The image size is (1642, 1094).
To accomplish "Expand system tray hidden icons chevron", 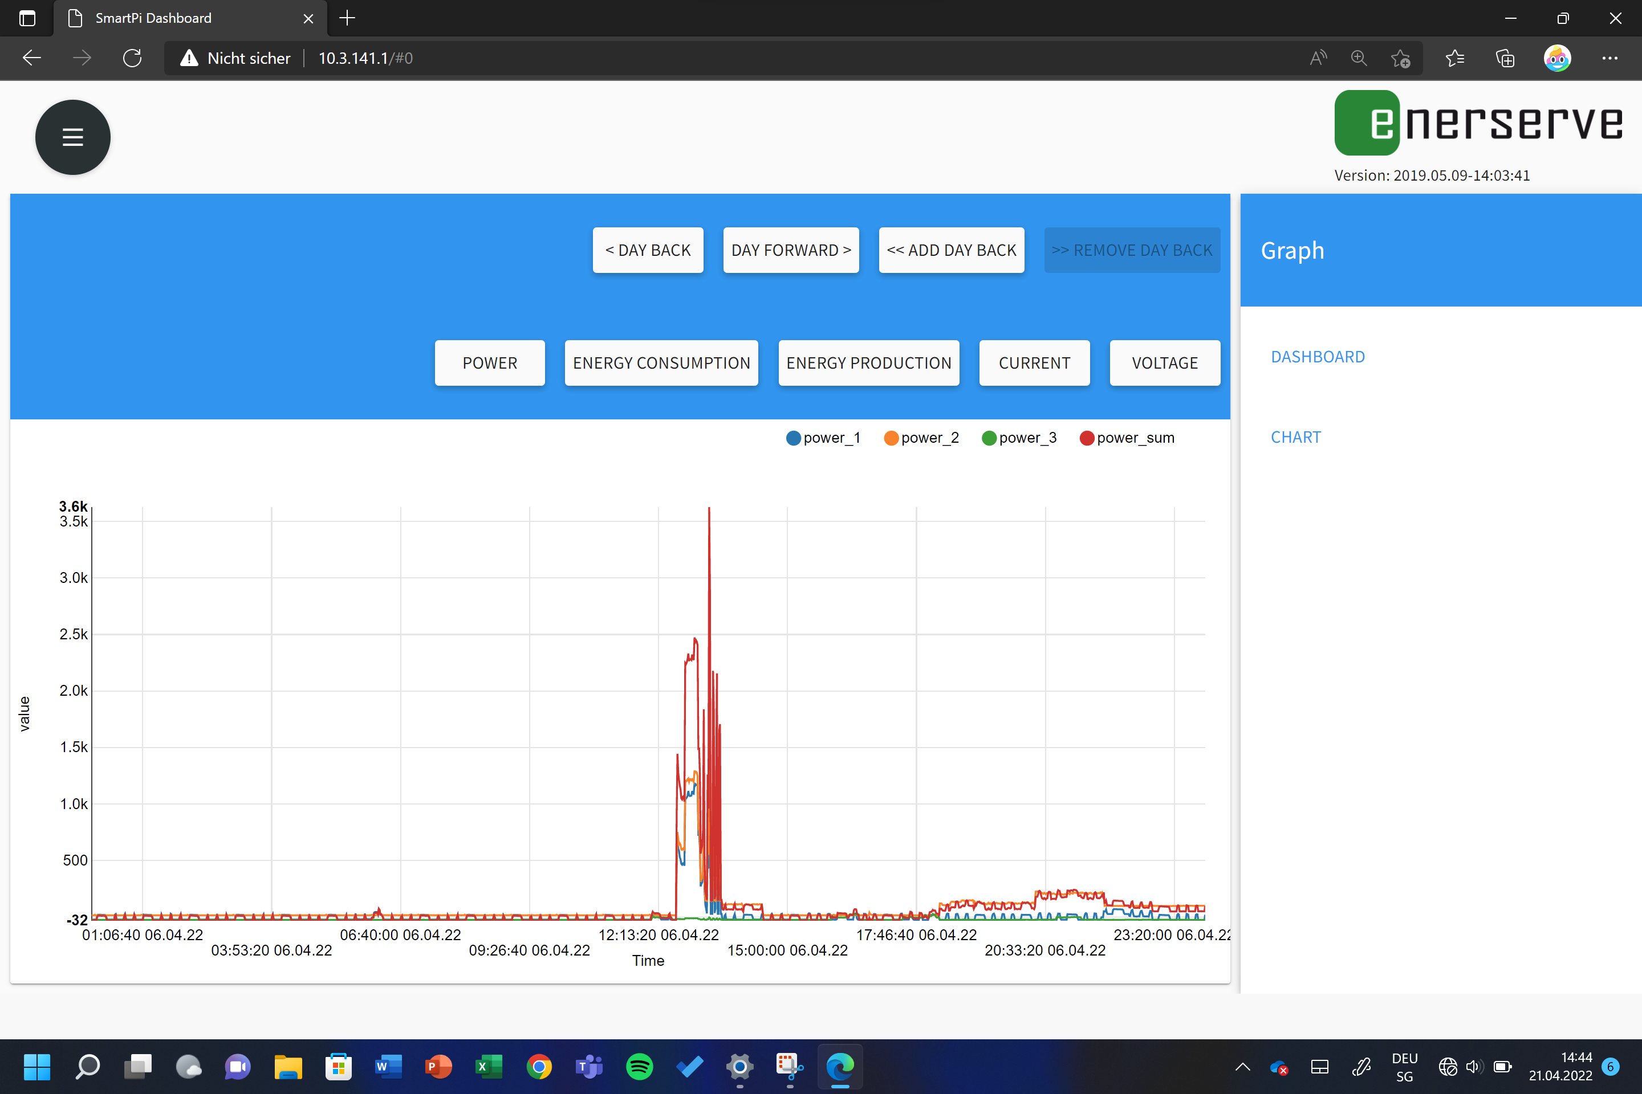I will click(x=1243, y=1066).
